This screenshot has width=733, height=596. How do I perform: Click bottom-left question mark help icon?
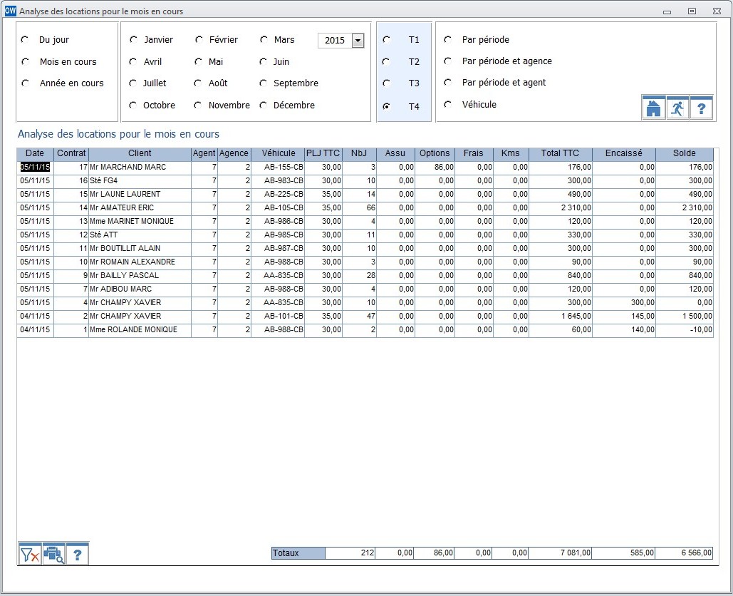78,555
